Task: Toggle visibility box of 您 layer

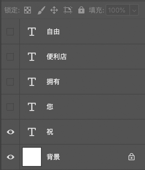Action: (10, 107)
